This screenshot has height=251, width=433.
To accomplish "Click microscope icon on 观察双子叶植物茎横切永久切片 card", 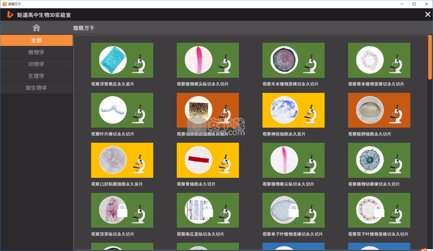I will 396,214.
